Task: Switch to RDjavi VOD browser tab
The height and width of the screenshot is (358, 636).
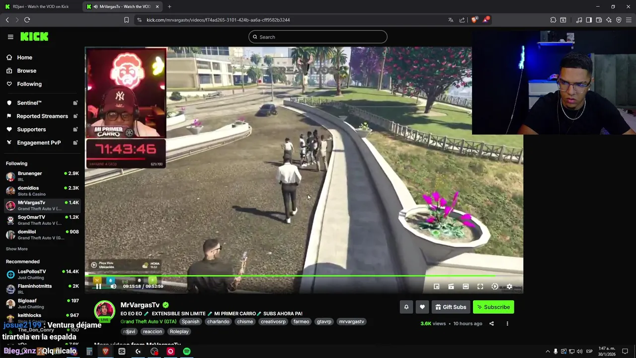Action: point(41,6)
